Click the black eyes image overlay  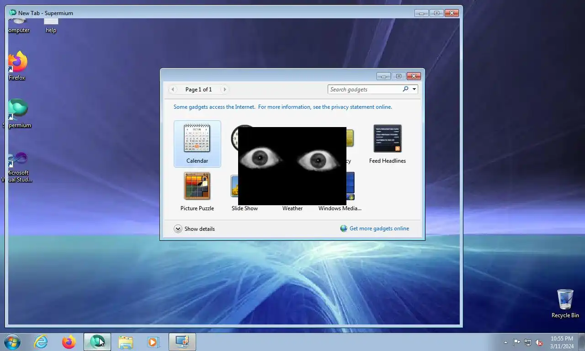point(292,166)
